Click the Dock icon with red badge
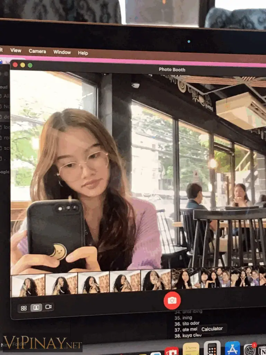Screen dimensions: 266x355 249,349
